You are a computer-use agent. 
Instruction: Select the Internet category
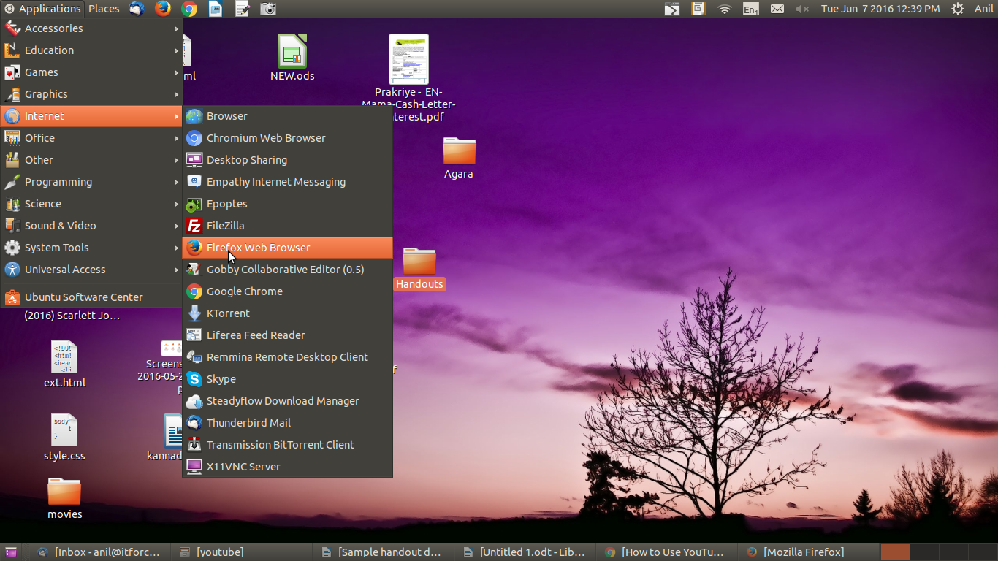point(91,116)
